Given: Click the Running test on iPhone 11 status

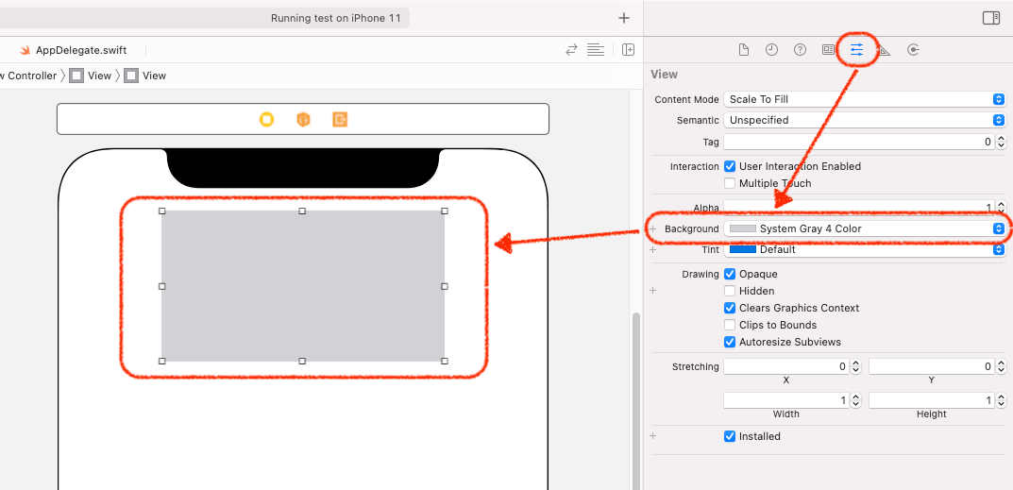Looking at the screenshot, I should click(x=335, y=18).
